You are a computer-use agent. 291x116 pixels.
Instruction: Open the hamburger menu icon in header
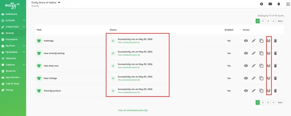point(288,4)
